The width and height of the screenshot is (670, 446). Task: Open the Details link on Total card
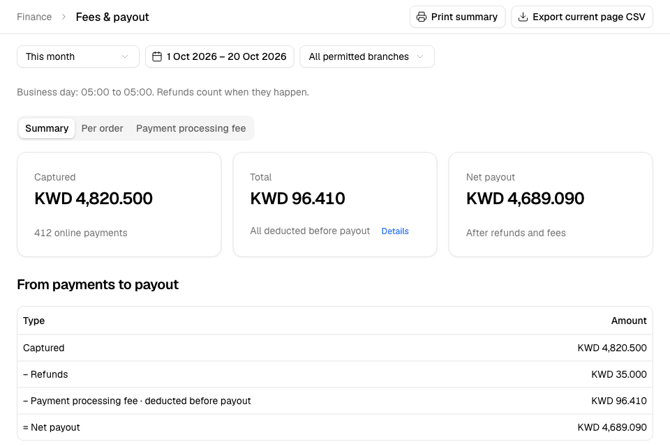395,231
